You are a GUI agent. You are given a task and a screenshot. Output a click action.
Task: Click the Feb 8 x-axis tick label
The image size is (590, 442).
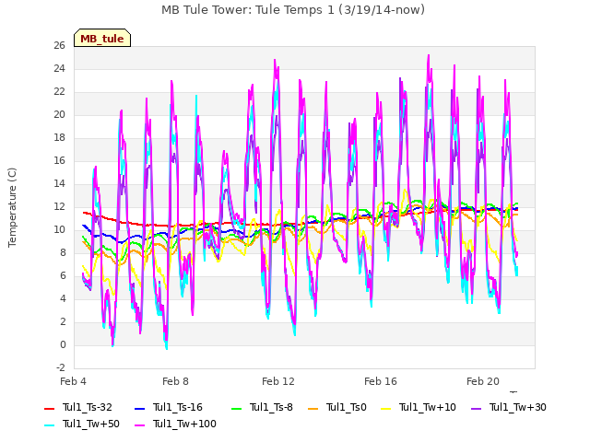[x=175, y=381]
